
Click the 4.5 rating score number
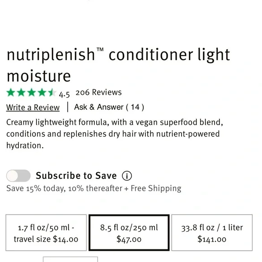(x=64, y=95)
